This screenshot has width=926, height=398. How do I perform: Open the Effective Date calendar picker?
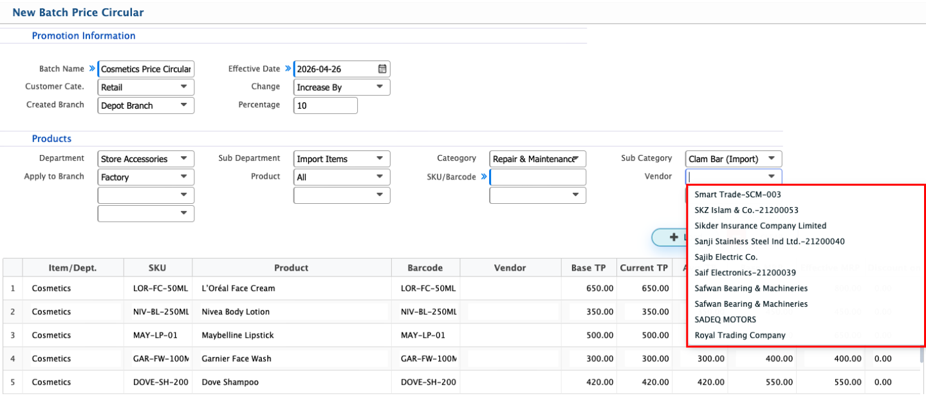pyautogui.click(x=382, y=69)
